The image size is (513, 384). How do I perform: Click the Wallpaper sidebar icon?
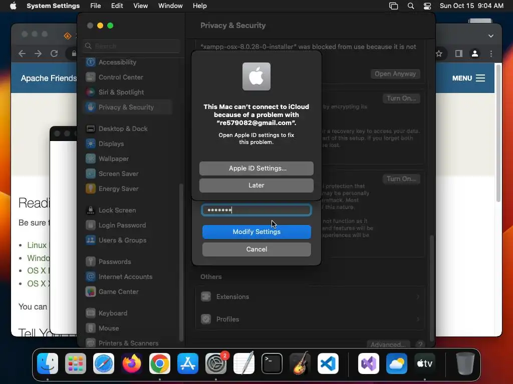click(90, 158)
